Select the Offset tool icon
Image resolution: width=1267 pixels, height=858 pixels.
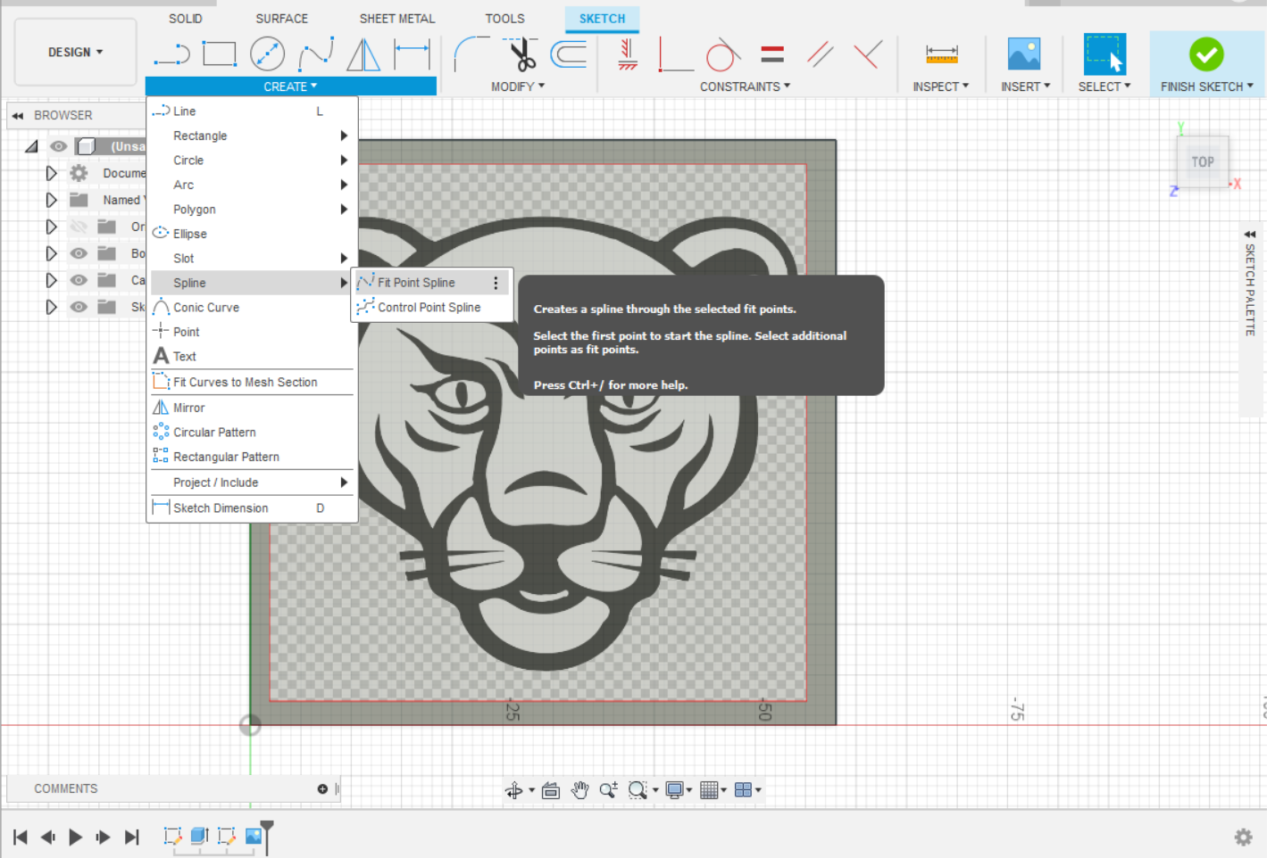click(x=568, y=54)
